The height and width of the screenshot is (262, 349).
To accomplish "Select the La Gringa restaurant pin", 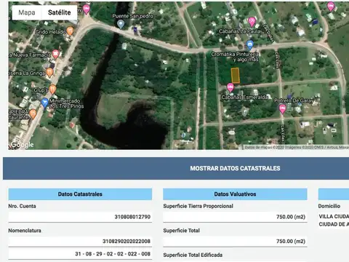I will [49, 72].
